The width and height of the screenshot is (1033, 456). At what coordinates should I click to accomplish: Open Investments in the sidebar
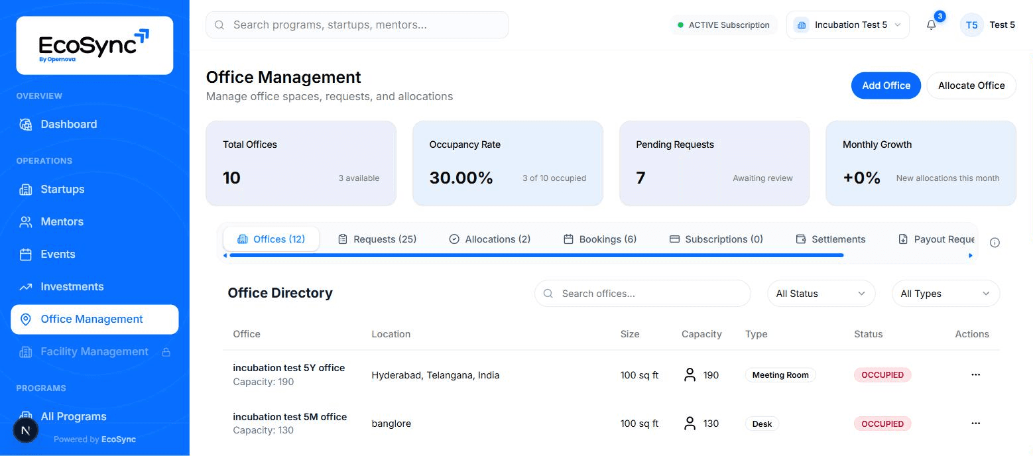click(x=94, y=287)
